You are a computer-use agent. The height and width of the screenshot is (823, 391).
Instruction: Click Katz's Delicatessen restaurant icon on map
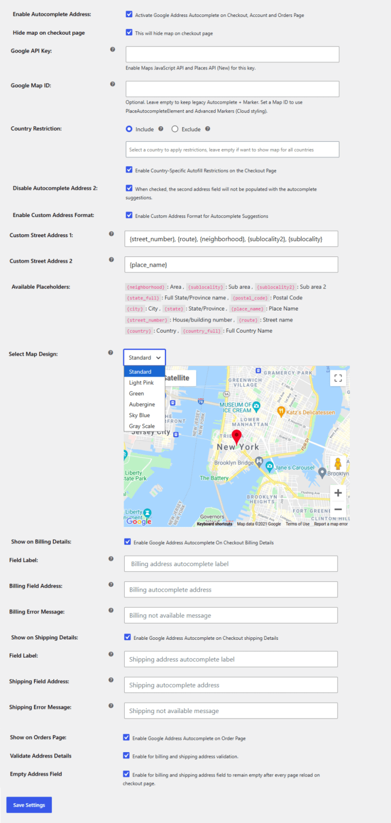281,411
